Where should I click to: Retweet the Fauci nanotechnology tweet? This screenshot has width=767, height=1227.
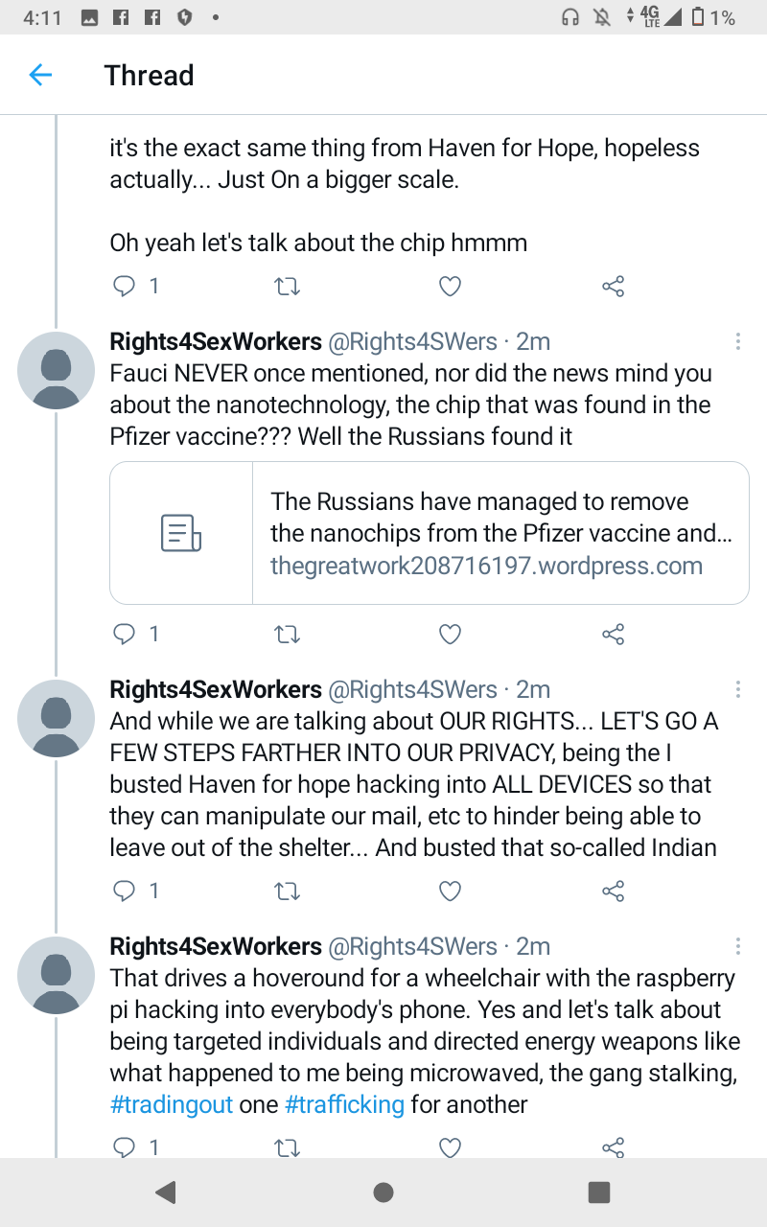coord(287,634)
